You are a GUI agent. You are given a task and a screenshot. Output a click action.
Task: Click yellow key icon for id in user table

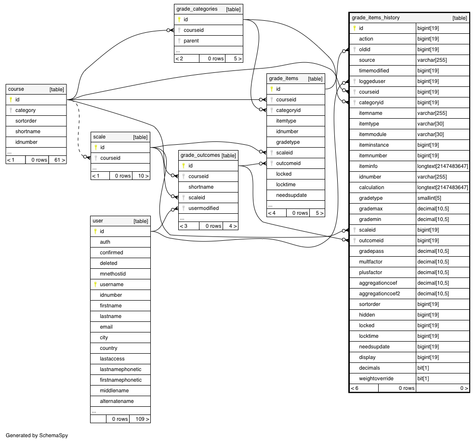point(95,231)
